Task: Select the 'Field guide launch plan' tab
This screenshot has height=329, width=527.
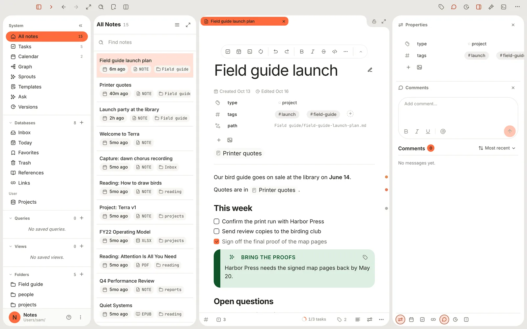Action: coord(244,21)
